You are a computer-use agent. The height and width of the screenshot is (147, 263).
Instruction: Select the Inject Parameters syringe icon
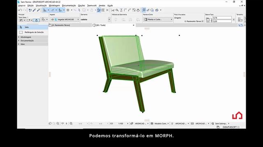coord(38,10)
